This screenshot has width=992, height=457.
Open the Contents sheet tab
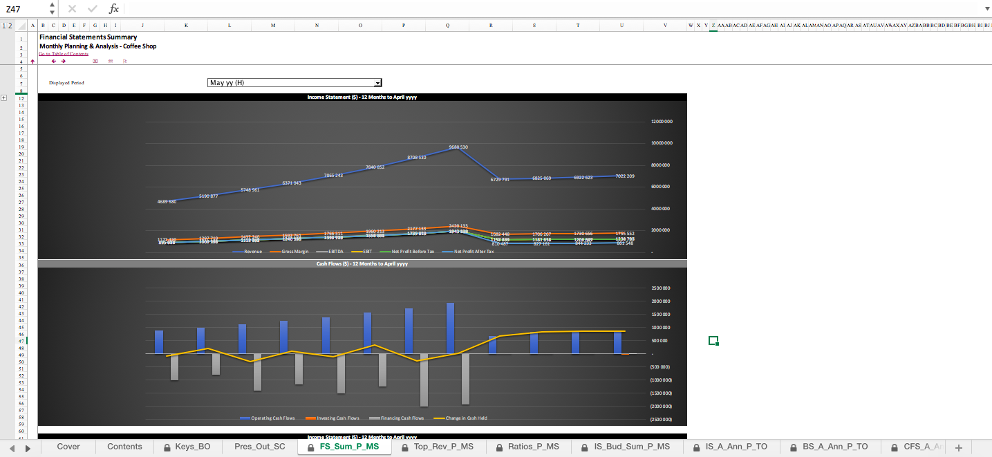click(x=124, y=447)
